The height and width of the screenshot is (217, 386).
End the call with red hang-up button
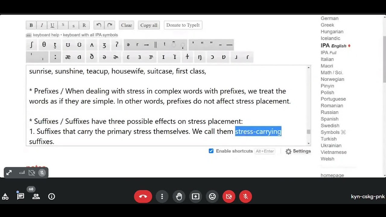[143, 197]
